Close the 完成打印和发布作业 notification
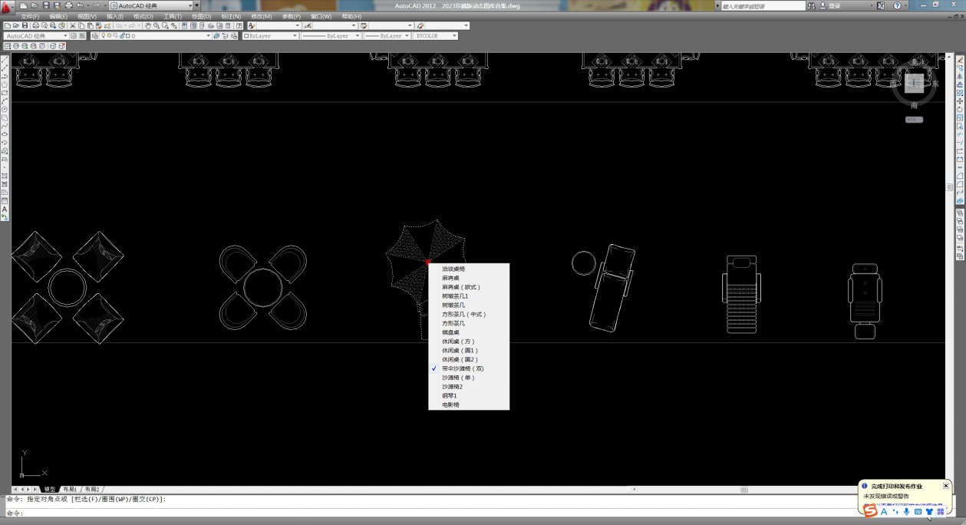966x525 pixels. [x=945, y=486]
